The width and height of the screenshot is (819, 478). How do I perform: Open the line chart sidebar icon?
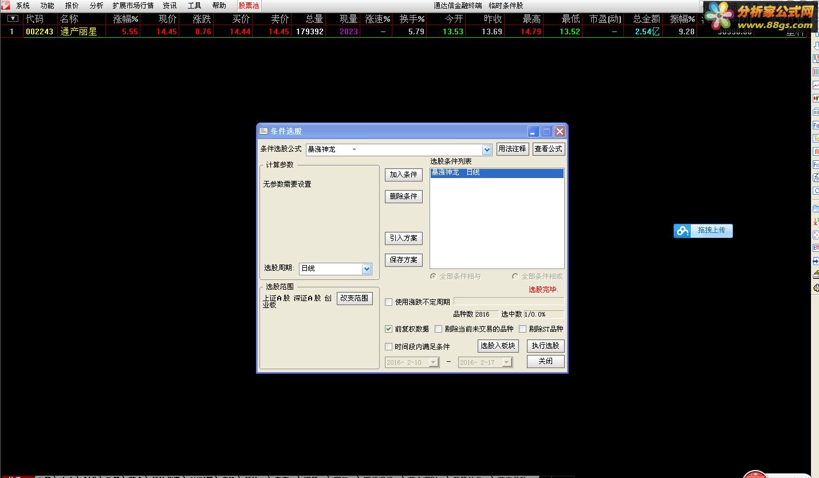click(x=816, y=85)
